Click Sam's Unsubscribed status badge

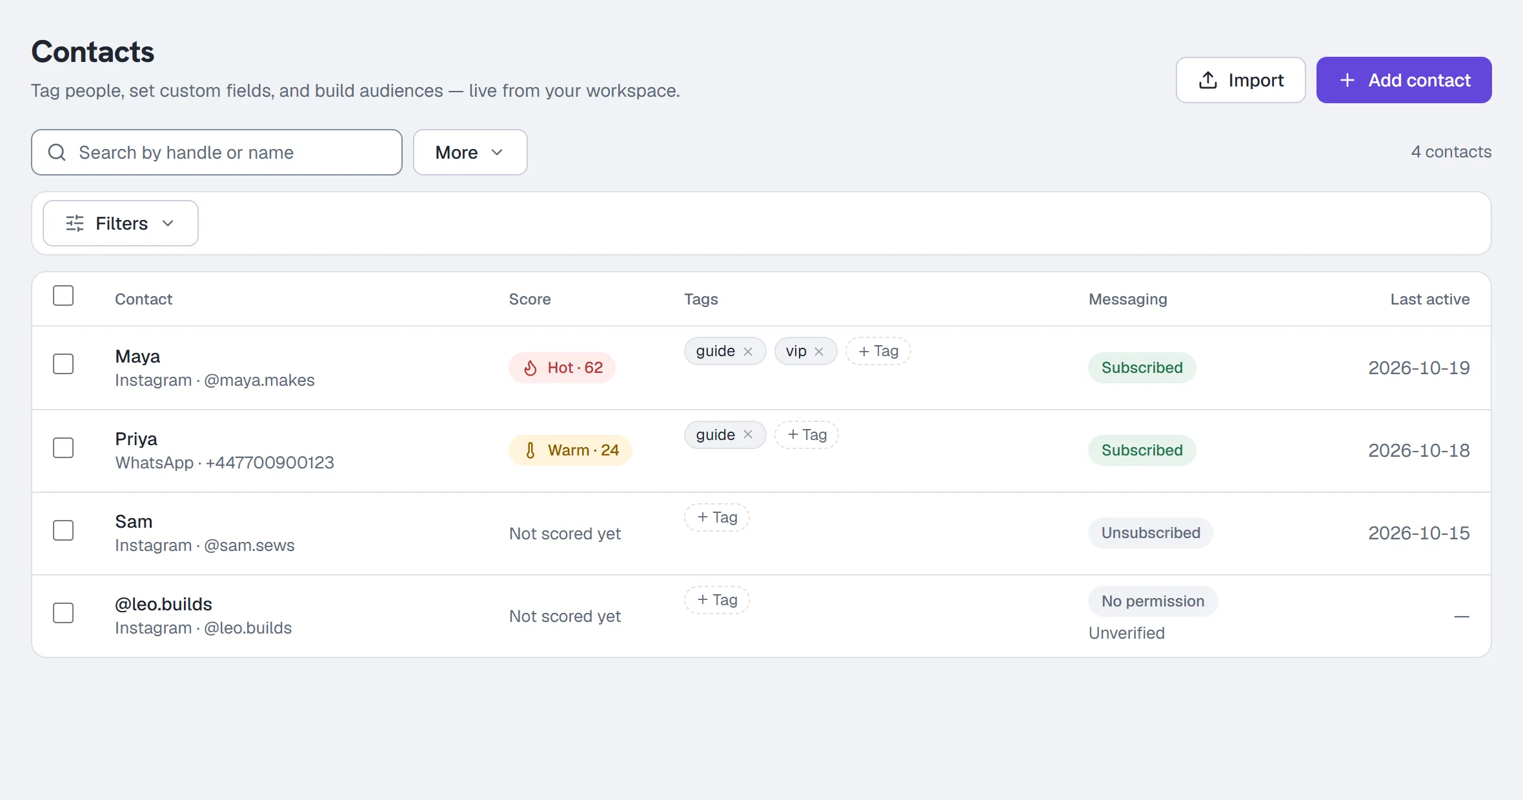pos(1151,533)
